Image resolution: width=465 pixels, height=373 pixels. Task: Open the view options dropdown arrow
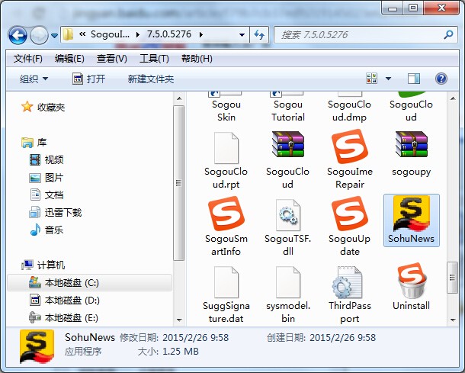(x=388, y=79)
